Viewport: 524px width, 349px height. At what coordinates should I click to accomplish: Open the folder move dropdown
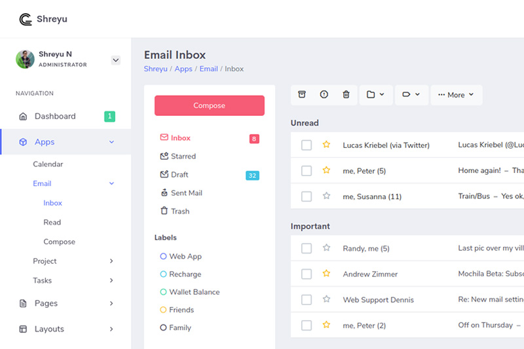point(375,94)
